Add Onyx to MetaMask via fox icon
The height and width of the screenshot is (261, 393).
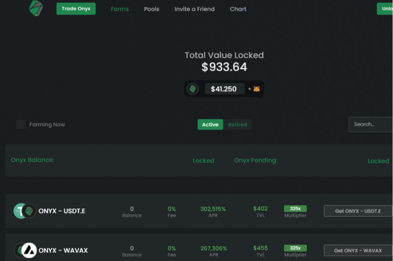pos(256,89)
